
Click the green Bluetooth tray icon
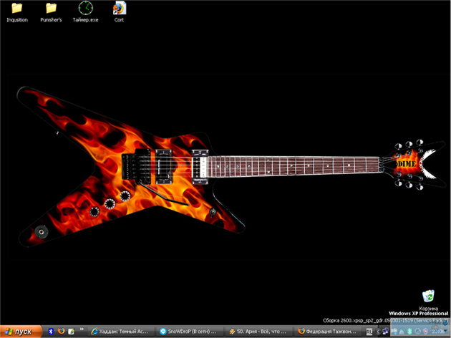409,331
